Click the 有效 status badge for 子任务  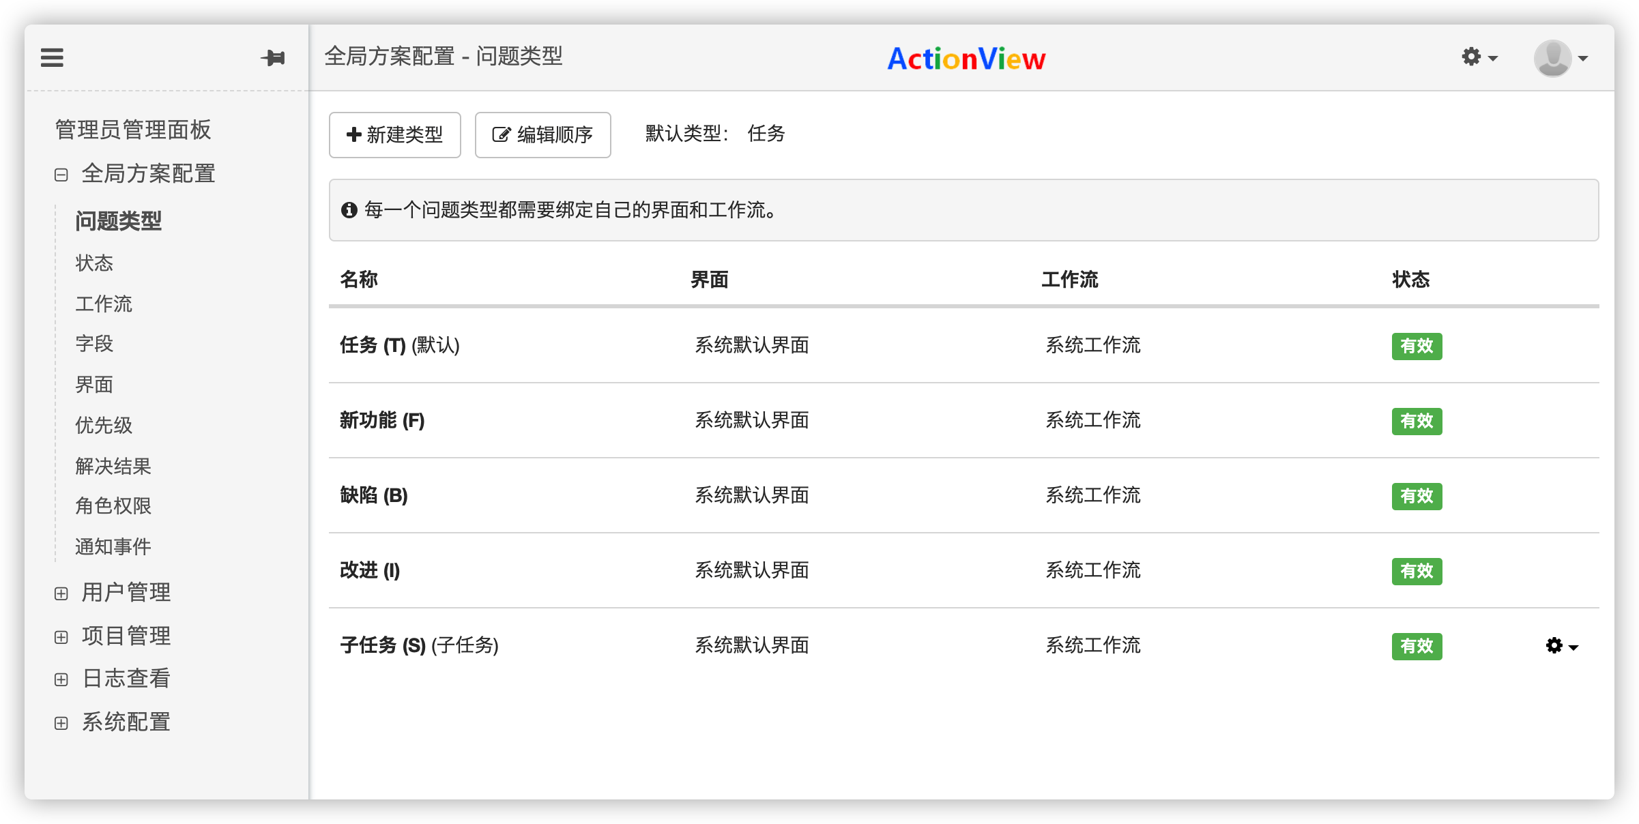pyautogui.click(x=1417, y=647)
